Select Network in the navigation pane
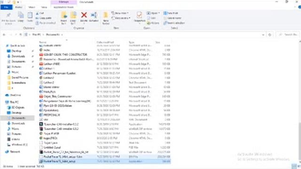 pyautogui.click(x=15, y=152)
